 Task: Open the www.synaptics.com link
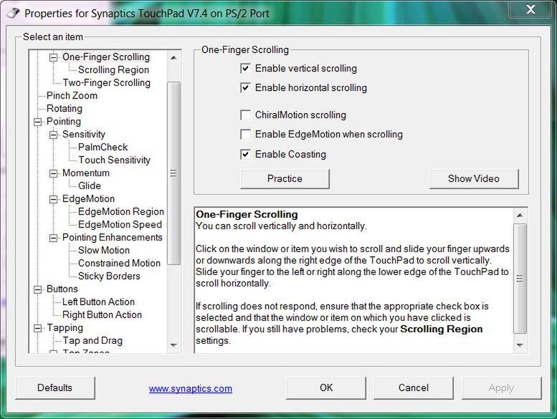pos(191,388)
